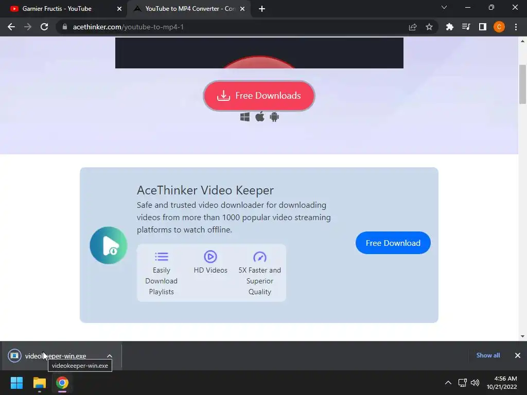Screen dimensions: 527x395
Task: Toggle the side panel icon
Action: [x=483, y=27]
